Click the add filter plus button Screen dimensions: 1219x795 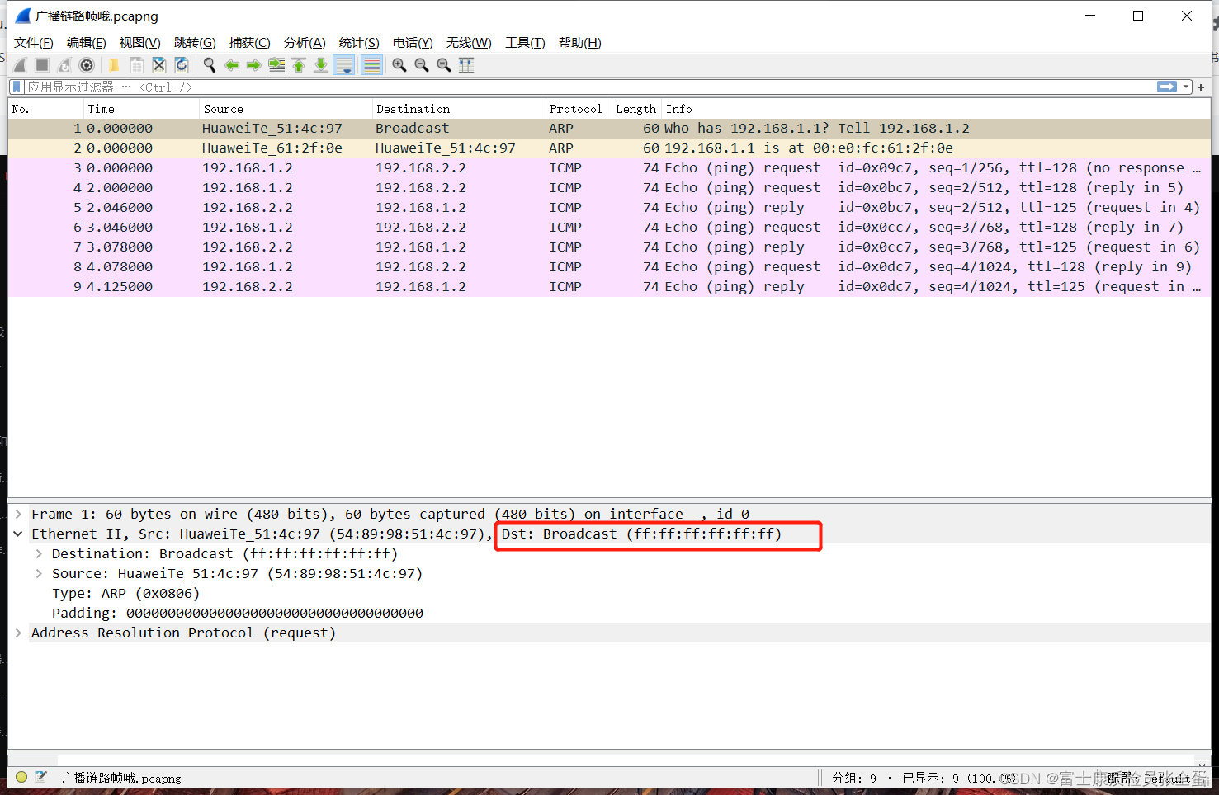pos(1201,87)
